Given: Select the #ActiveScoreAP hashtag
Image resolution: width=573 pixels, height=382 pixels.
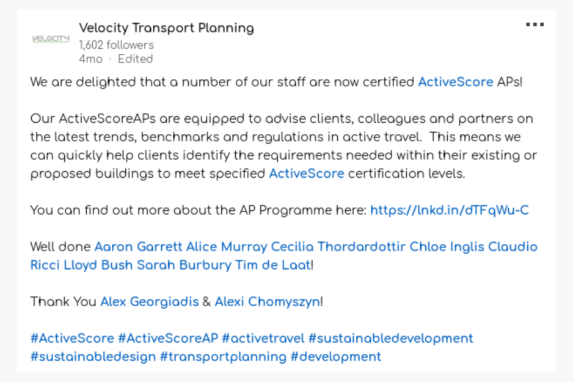Looking at the screenshot, I should 168,338.
